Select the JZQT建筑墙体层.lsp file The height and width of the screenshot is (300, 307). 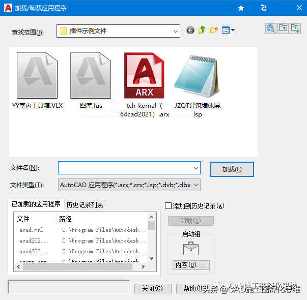198,86
